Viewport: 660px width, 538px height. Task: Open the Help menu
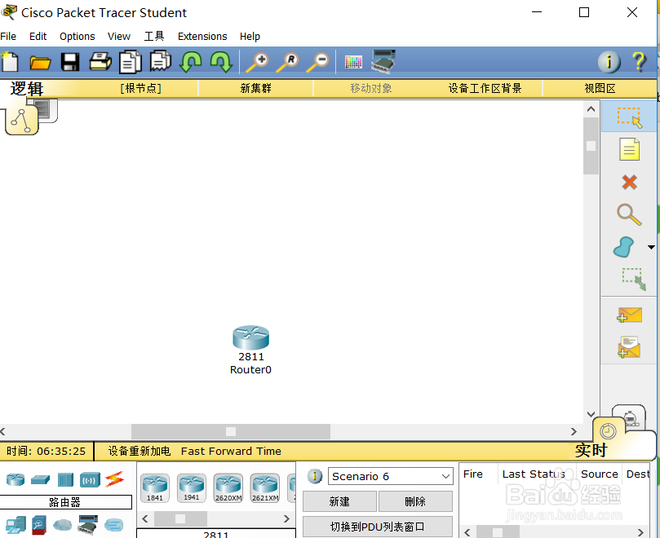coord(250,37)
